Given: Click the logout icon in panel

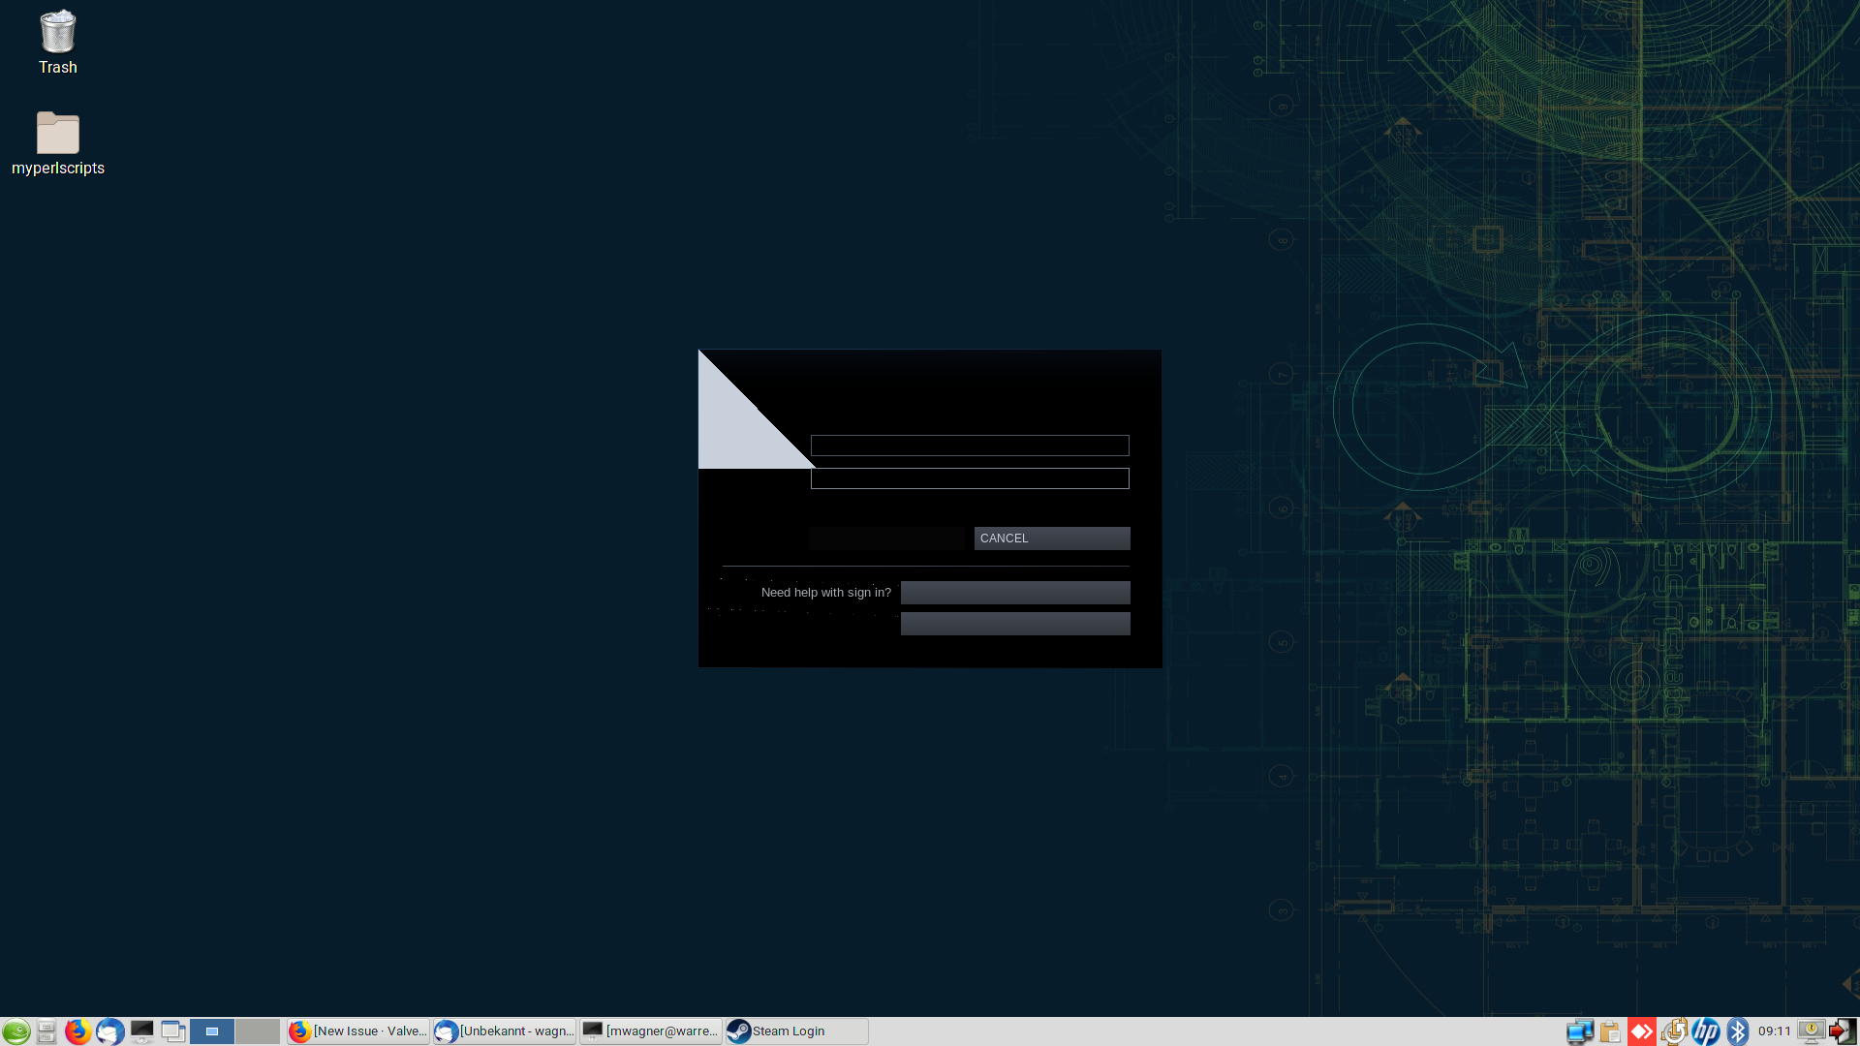Looking at the screenshot, I should [x=1841, y=1031].
